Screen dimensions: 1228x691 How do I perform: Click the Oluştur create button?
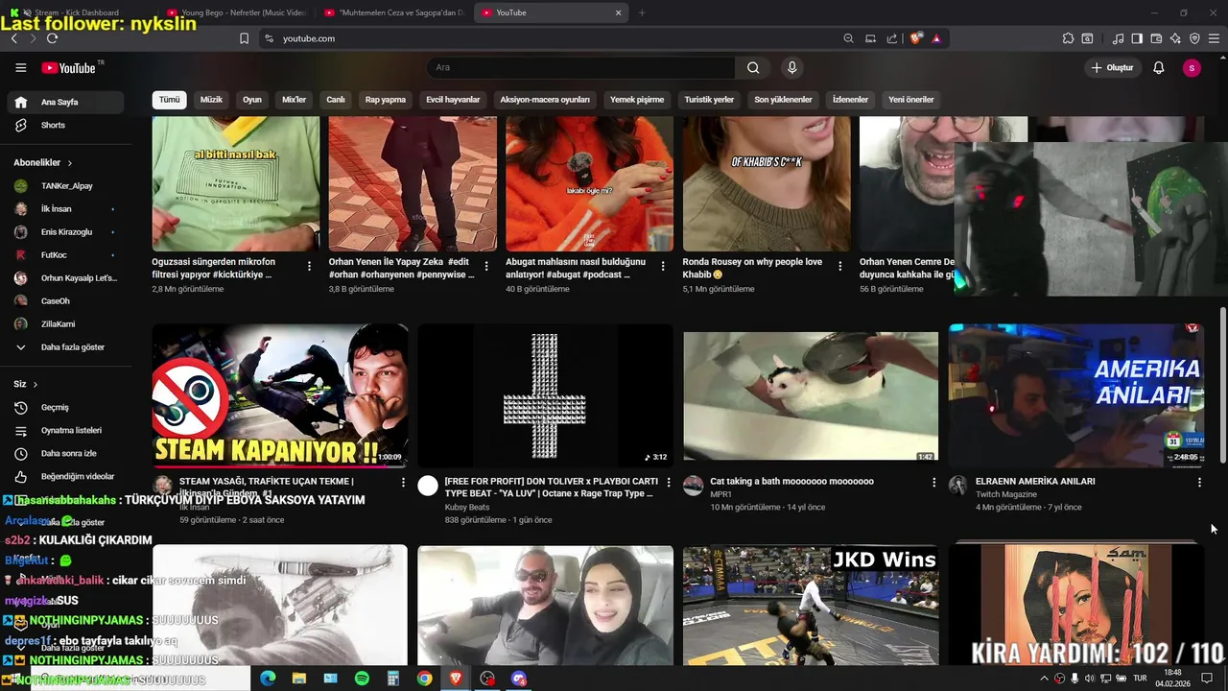pyautogui.click(x=1113, y=68)
